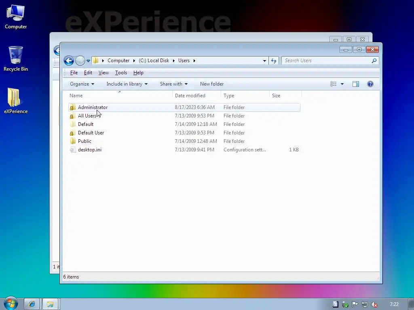Open the Help menu
Screen dimensions: 414x310
[138, 73]
